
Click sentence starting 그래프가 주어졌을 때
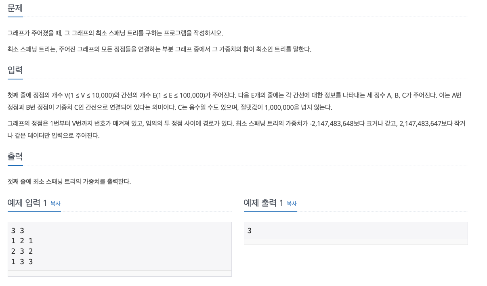point(115,33)
